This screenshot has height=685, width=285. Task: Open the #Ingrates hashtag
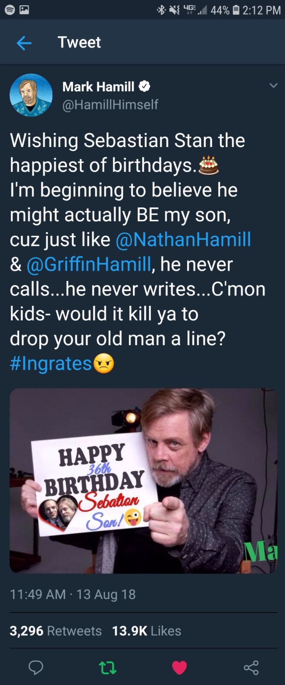(x=51, y=364)
